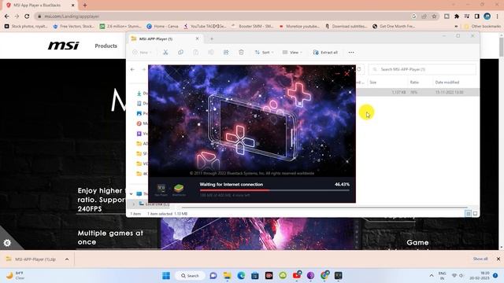The height and width of the screenshot is (283, 504).
Task: Click BlueStacks logo icon in installer
Action: point(179,188)
